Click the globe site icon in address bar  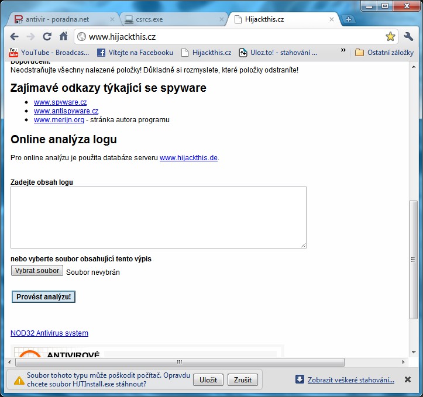81,36
